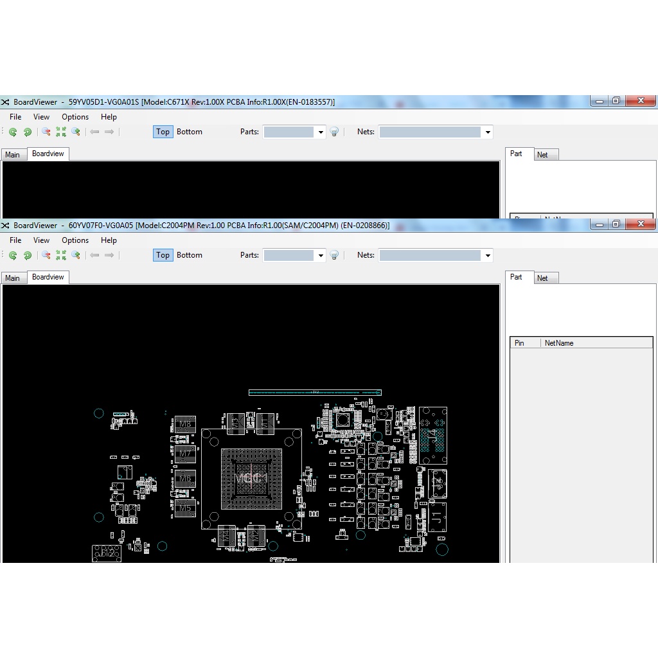Open File menu in 60YV07F0 window
Image resolution: width=658 pixels, height=658 pixels.
tap(15, 240)
